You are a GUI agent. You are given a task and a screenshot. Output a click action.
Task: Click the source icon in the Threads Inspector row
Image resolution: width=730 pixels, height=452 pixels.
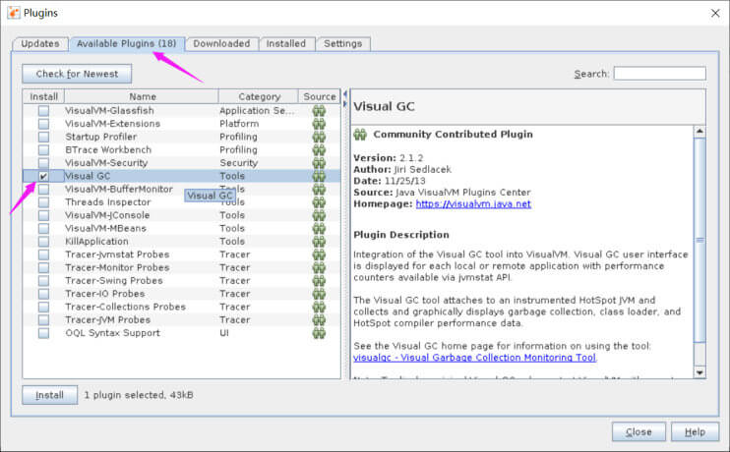pos(319,201)
